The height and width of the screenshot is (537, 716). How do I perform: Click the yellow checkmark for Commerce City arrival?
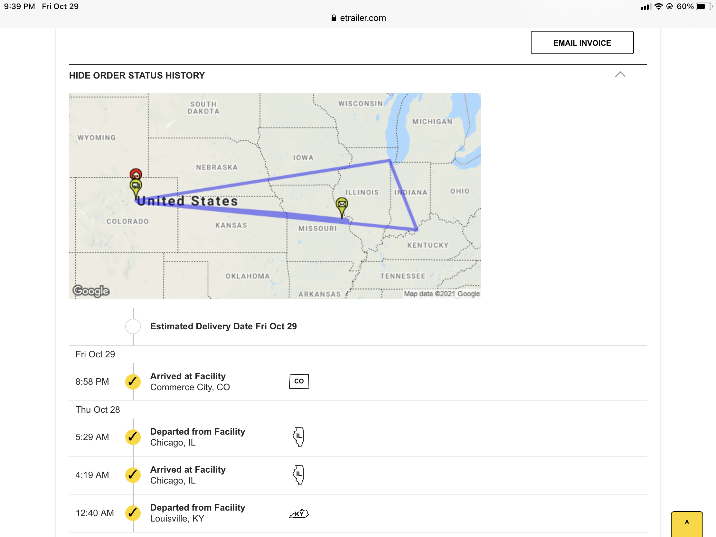coord(133,382)
